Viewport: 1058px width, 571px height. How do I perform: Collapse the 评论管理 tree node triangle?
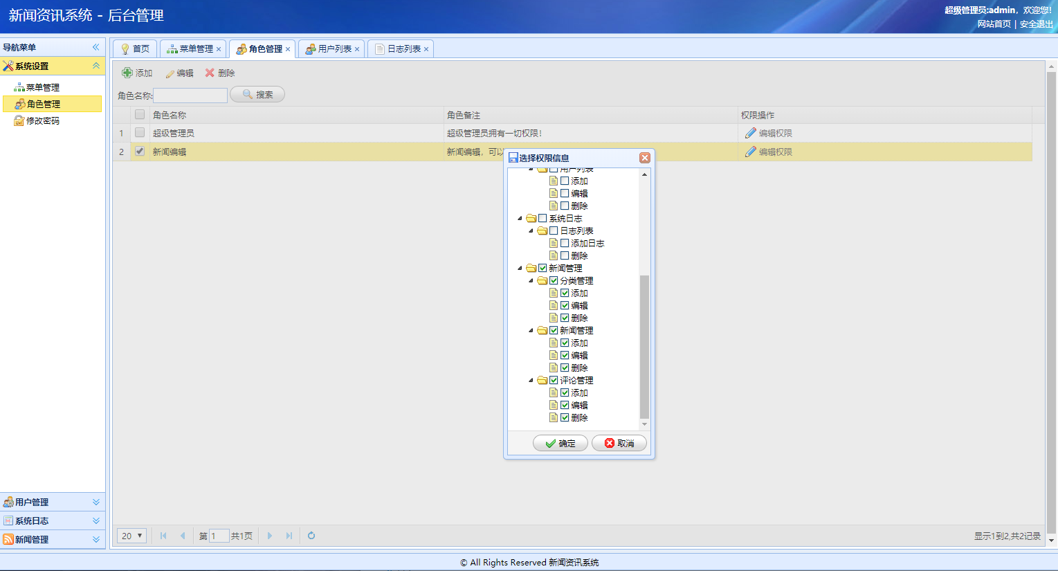click(531, 380)
